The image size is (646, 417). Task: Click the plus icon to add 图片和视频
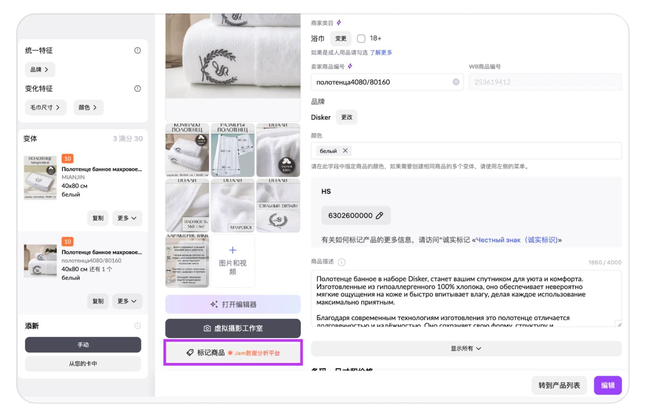(233, 250)
